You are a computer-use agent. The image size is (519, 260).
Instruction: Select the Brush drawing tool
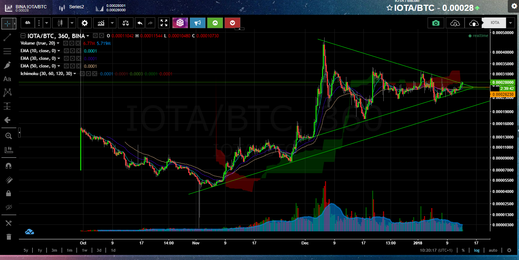(x=8, y=65)
